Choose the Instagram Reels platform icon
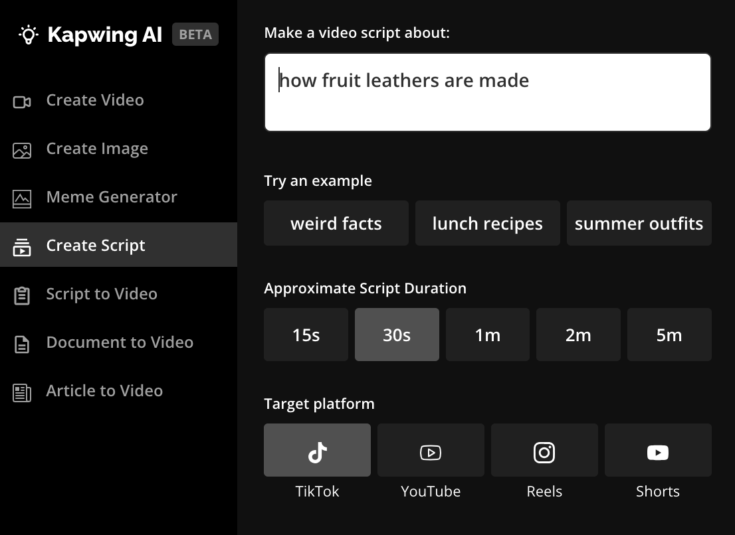 point(544,450)
